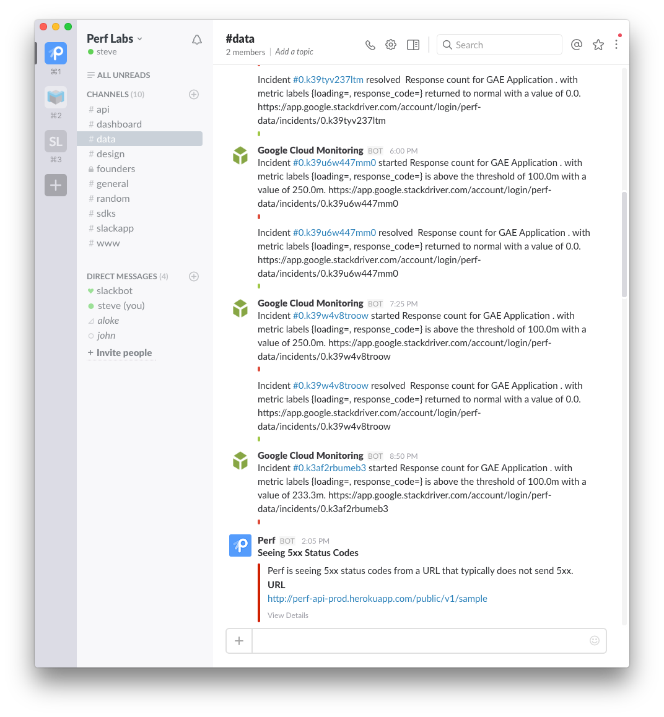
Task: Add a channel via Channels plus icon
Action: [x=194, y=94]
